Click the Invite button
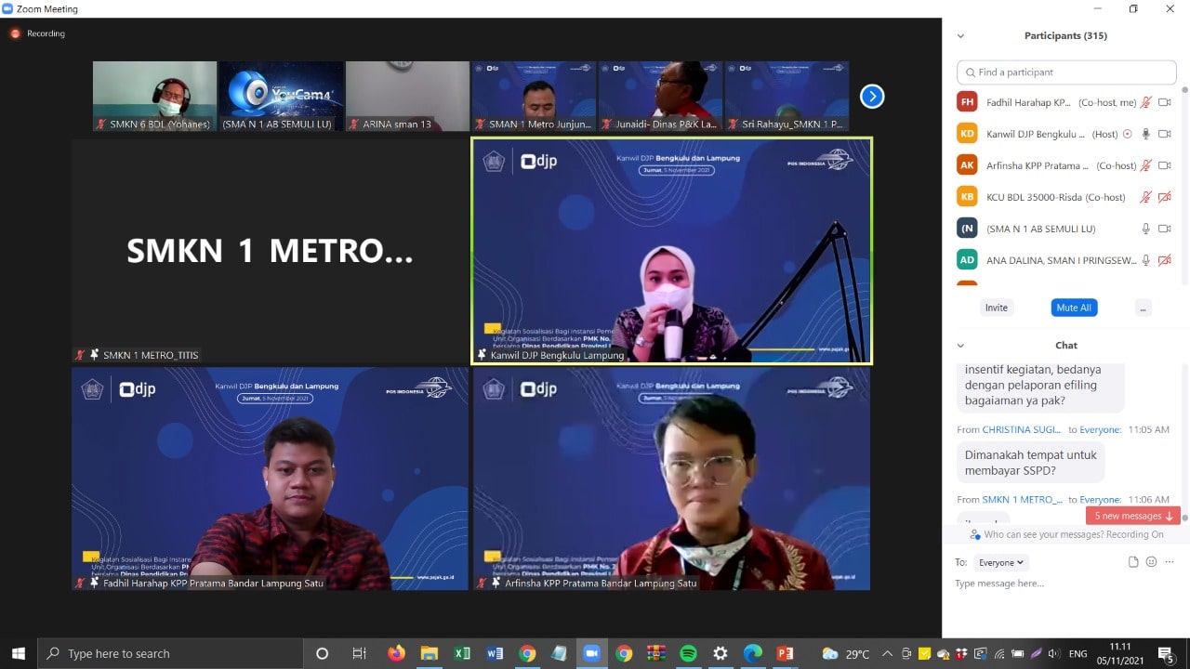Screen dimensions: 1190x669 click(996, 308)
